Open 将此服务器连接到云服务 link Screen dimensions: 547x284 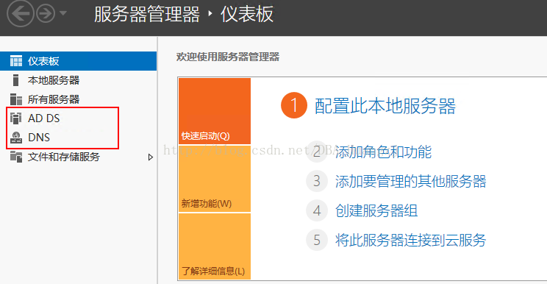tap(410, 240)
